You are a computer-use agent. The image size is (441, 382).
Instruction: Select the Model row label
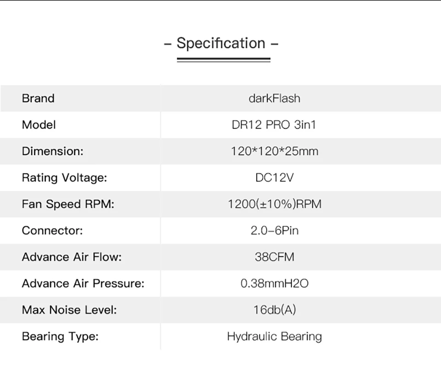(39, 125)
